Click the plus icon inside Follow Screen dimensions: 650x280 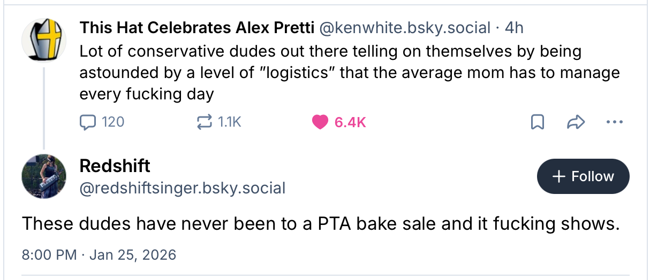(x=558, y=176)
